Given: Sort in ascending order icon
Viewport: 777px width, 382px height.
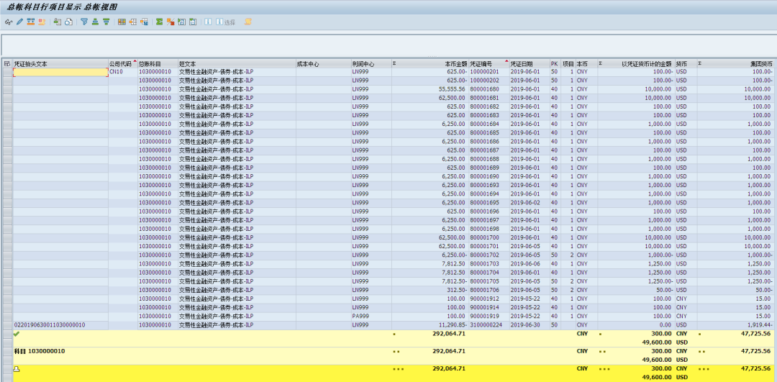Looking at the screenshot, I should point(95,22).
